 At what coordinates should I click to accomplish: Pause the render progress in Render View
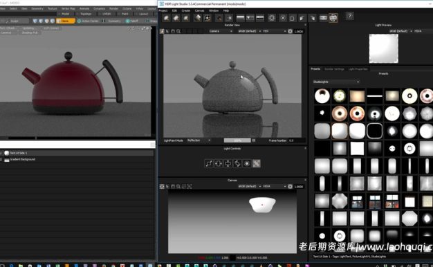pyautogui.click(x=253, y=140)
